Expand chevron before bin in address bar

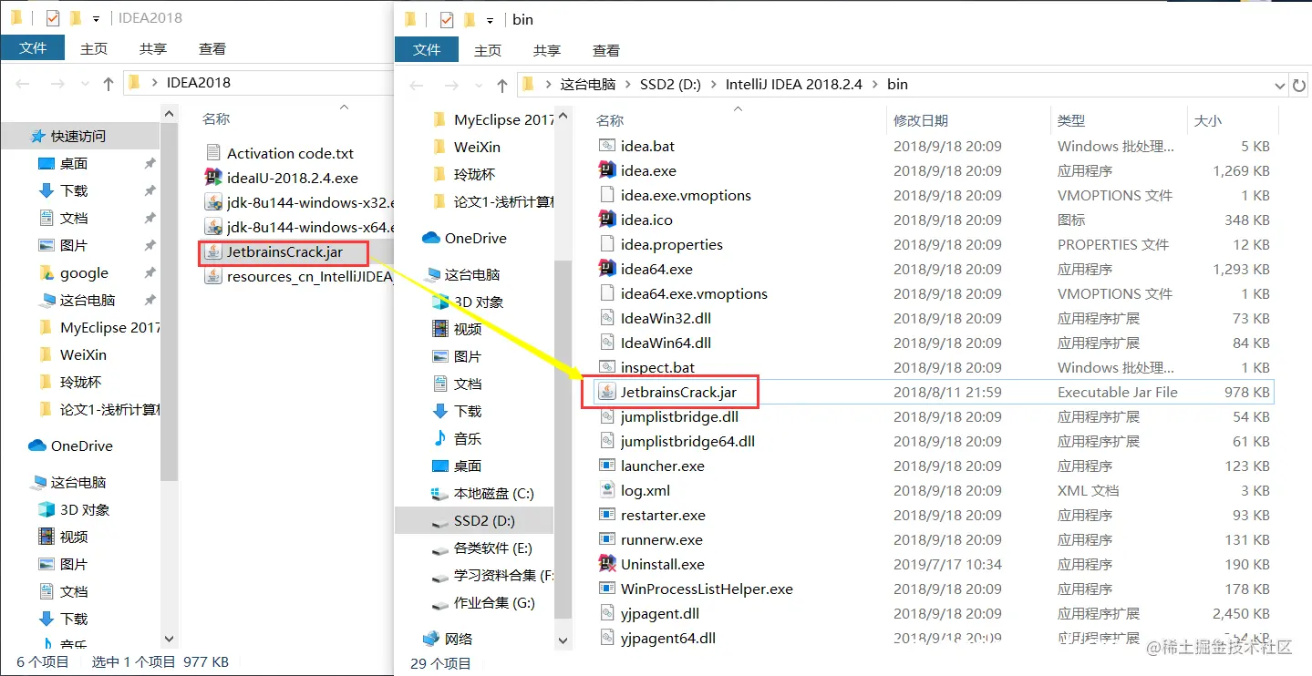(x=876, y=84)
